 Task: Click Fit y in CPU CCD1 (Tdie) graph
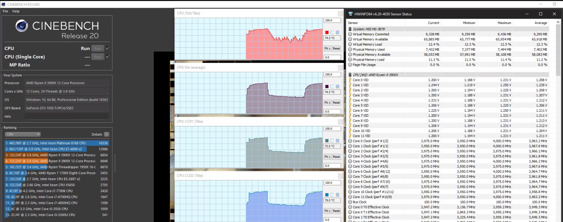(328, 157)
